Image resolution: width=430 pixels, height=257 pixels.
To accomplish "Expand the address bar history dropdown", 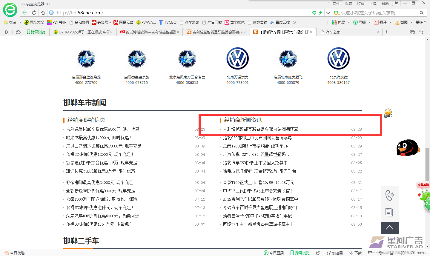I will 328,13.
